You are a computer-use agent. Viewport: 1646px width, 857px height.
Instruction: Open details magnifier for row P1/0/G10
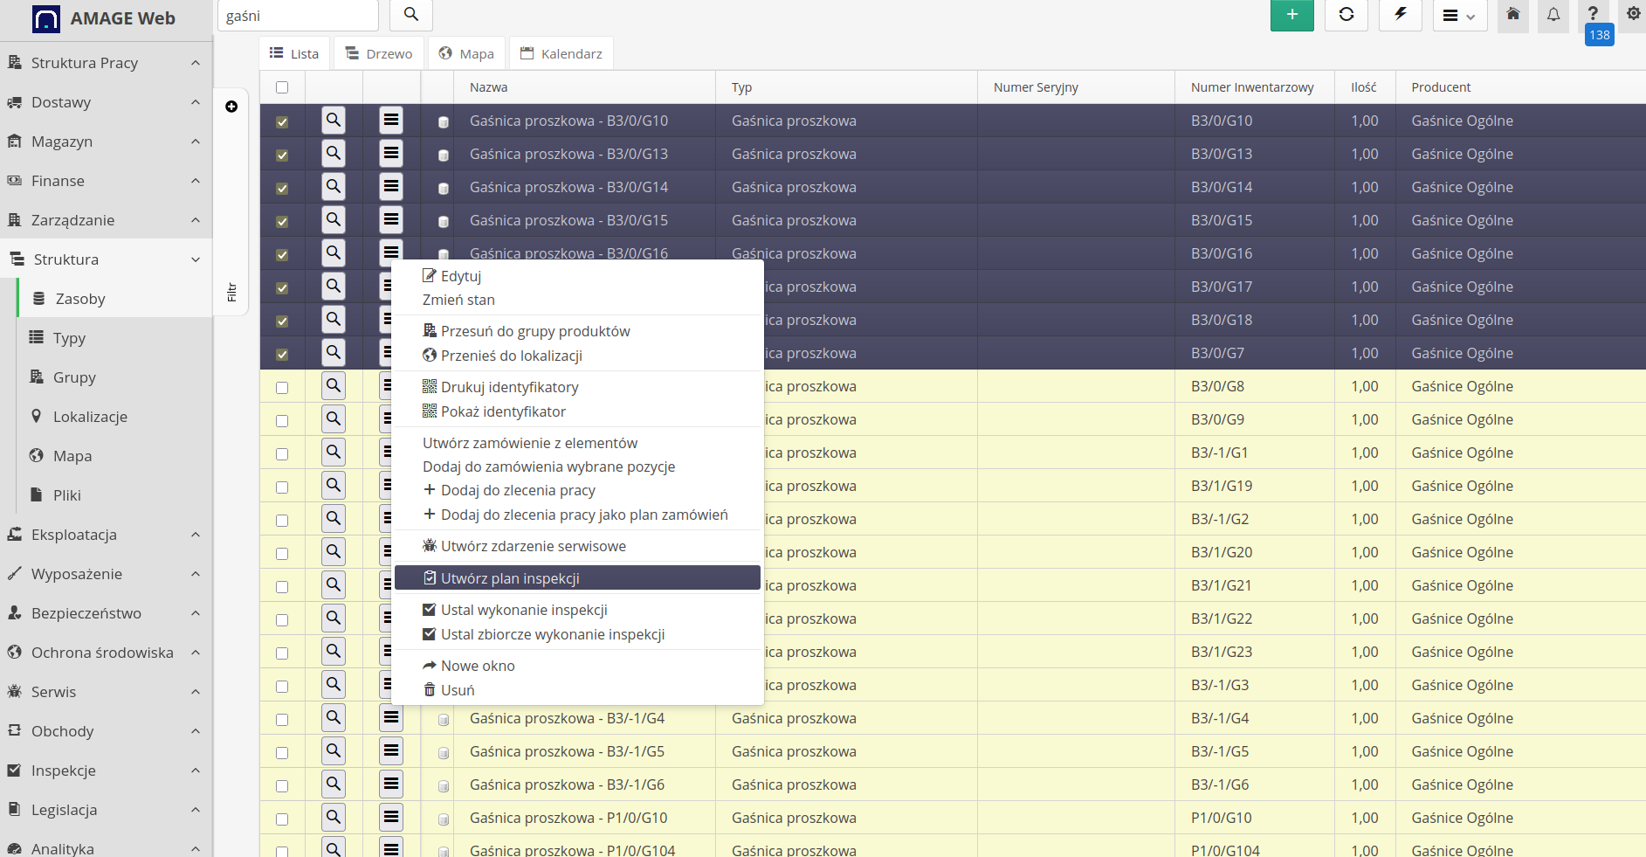334,817
